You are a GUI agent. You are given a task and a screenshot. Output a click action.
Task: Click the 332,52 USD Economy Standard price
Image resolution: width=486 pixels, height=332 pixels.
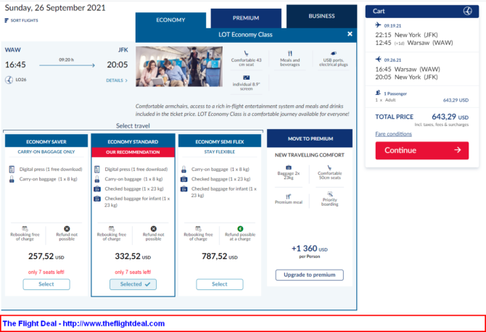pos(133,257)
